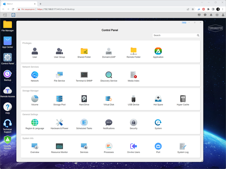Viewport: 226px width, 169px height.
Task: Open Network settings
Action: pos(35,77)
